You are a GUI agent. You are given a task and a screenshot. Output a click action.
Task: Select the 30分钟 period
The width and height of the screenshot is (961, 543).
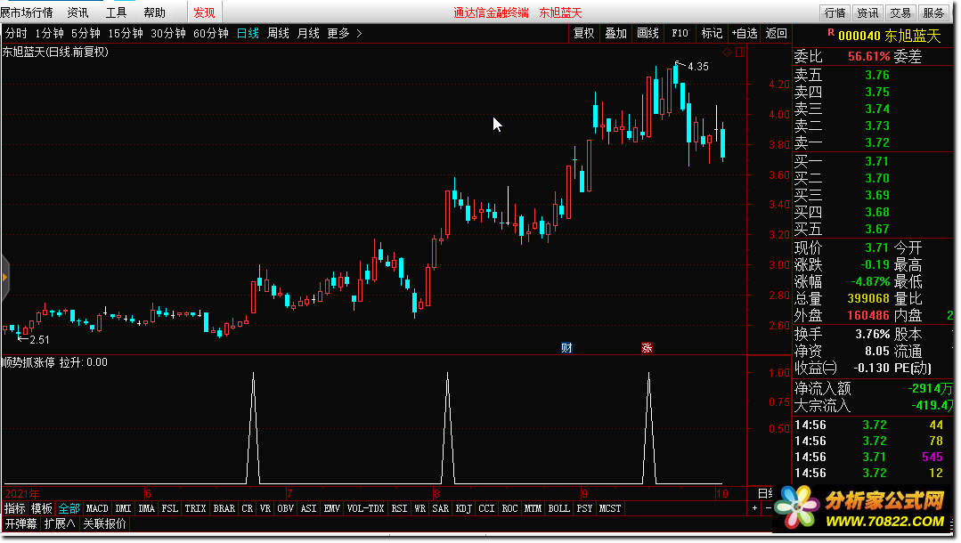[168, 33]
